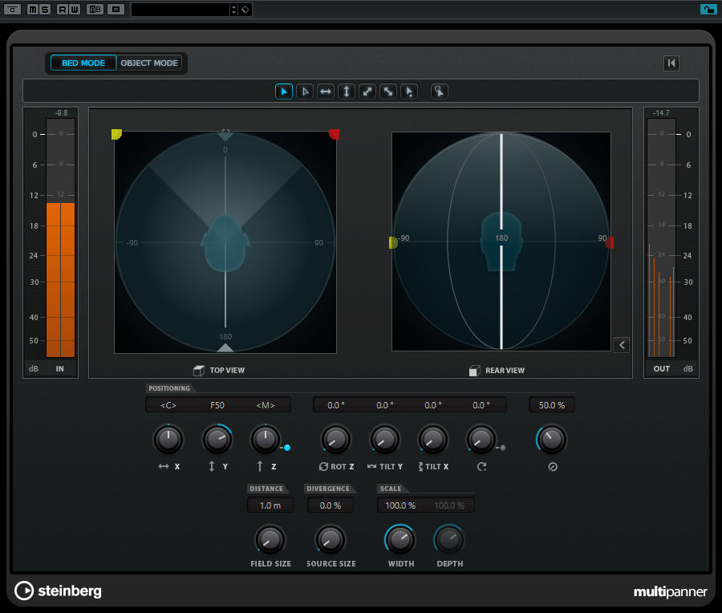Screen dimensions: 722x613
Task: Click the X position knob
Action: (168, 440)
